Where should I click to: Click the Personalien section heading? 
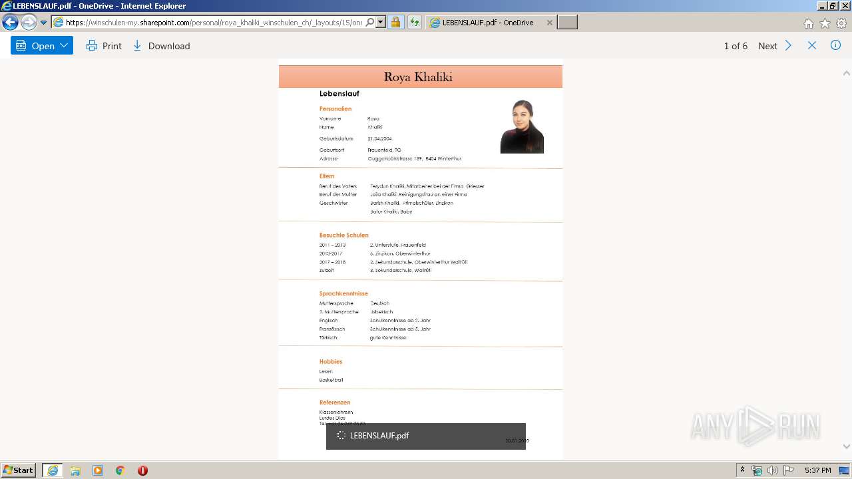335,109
